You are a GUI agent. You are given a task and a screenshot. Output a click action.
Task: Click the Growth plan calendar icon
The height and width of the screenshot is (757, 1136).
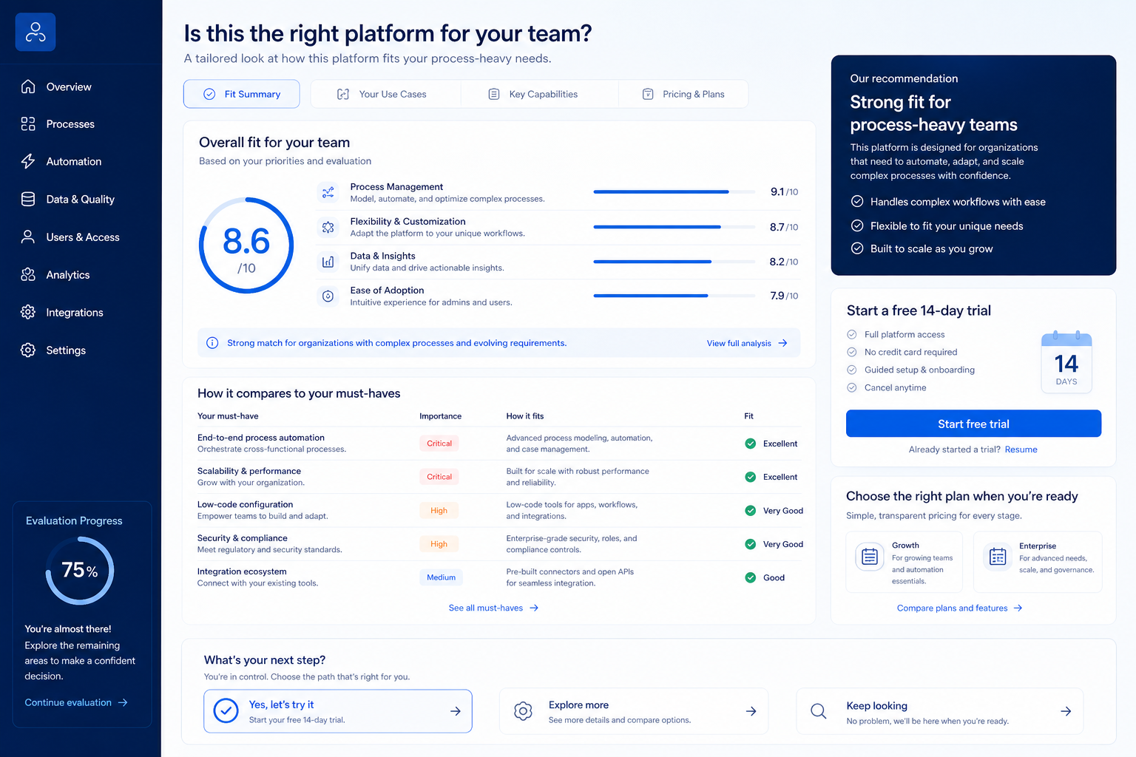point(870,557)
